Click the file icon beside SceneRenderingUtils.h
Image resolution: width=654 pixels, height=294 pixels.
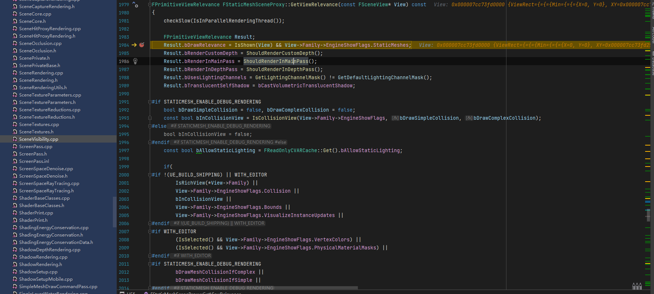[x=15, y=88]
